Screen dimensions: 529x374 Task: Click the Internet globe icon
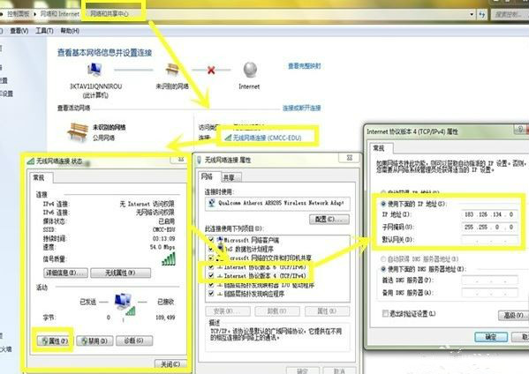(x=250, y=70)
